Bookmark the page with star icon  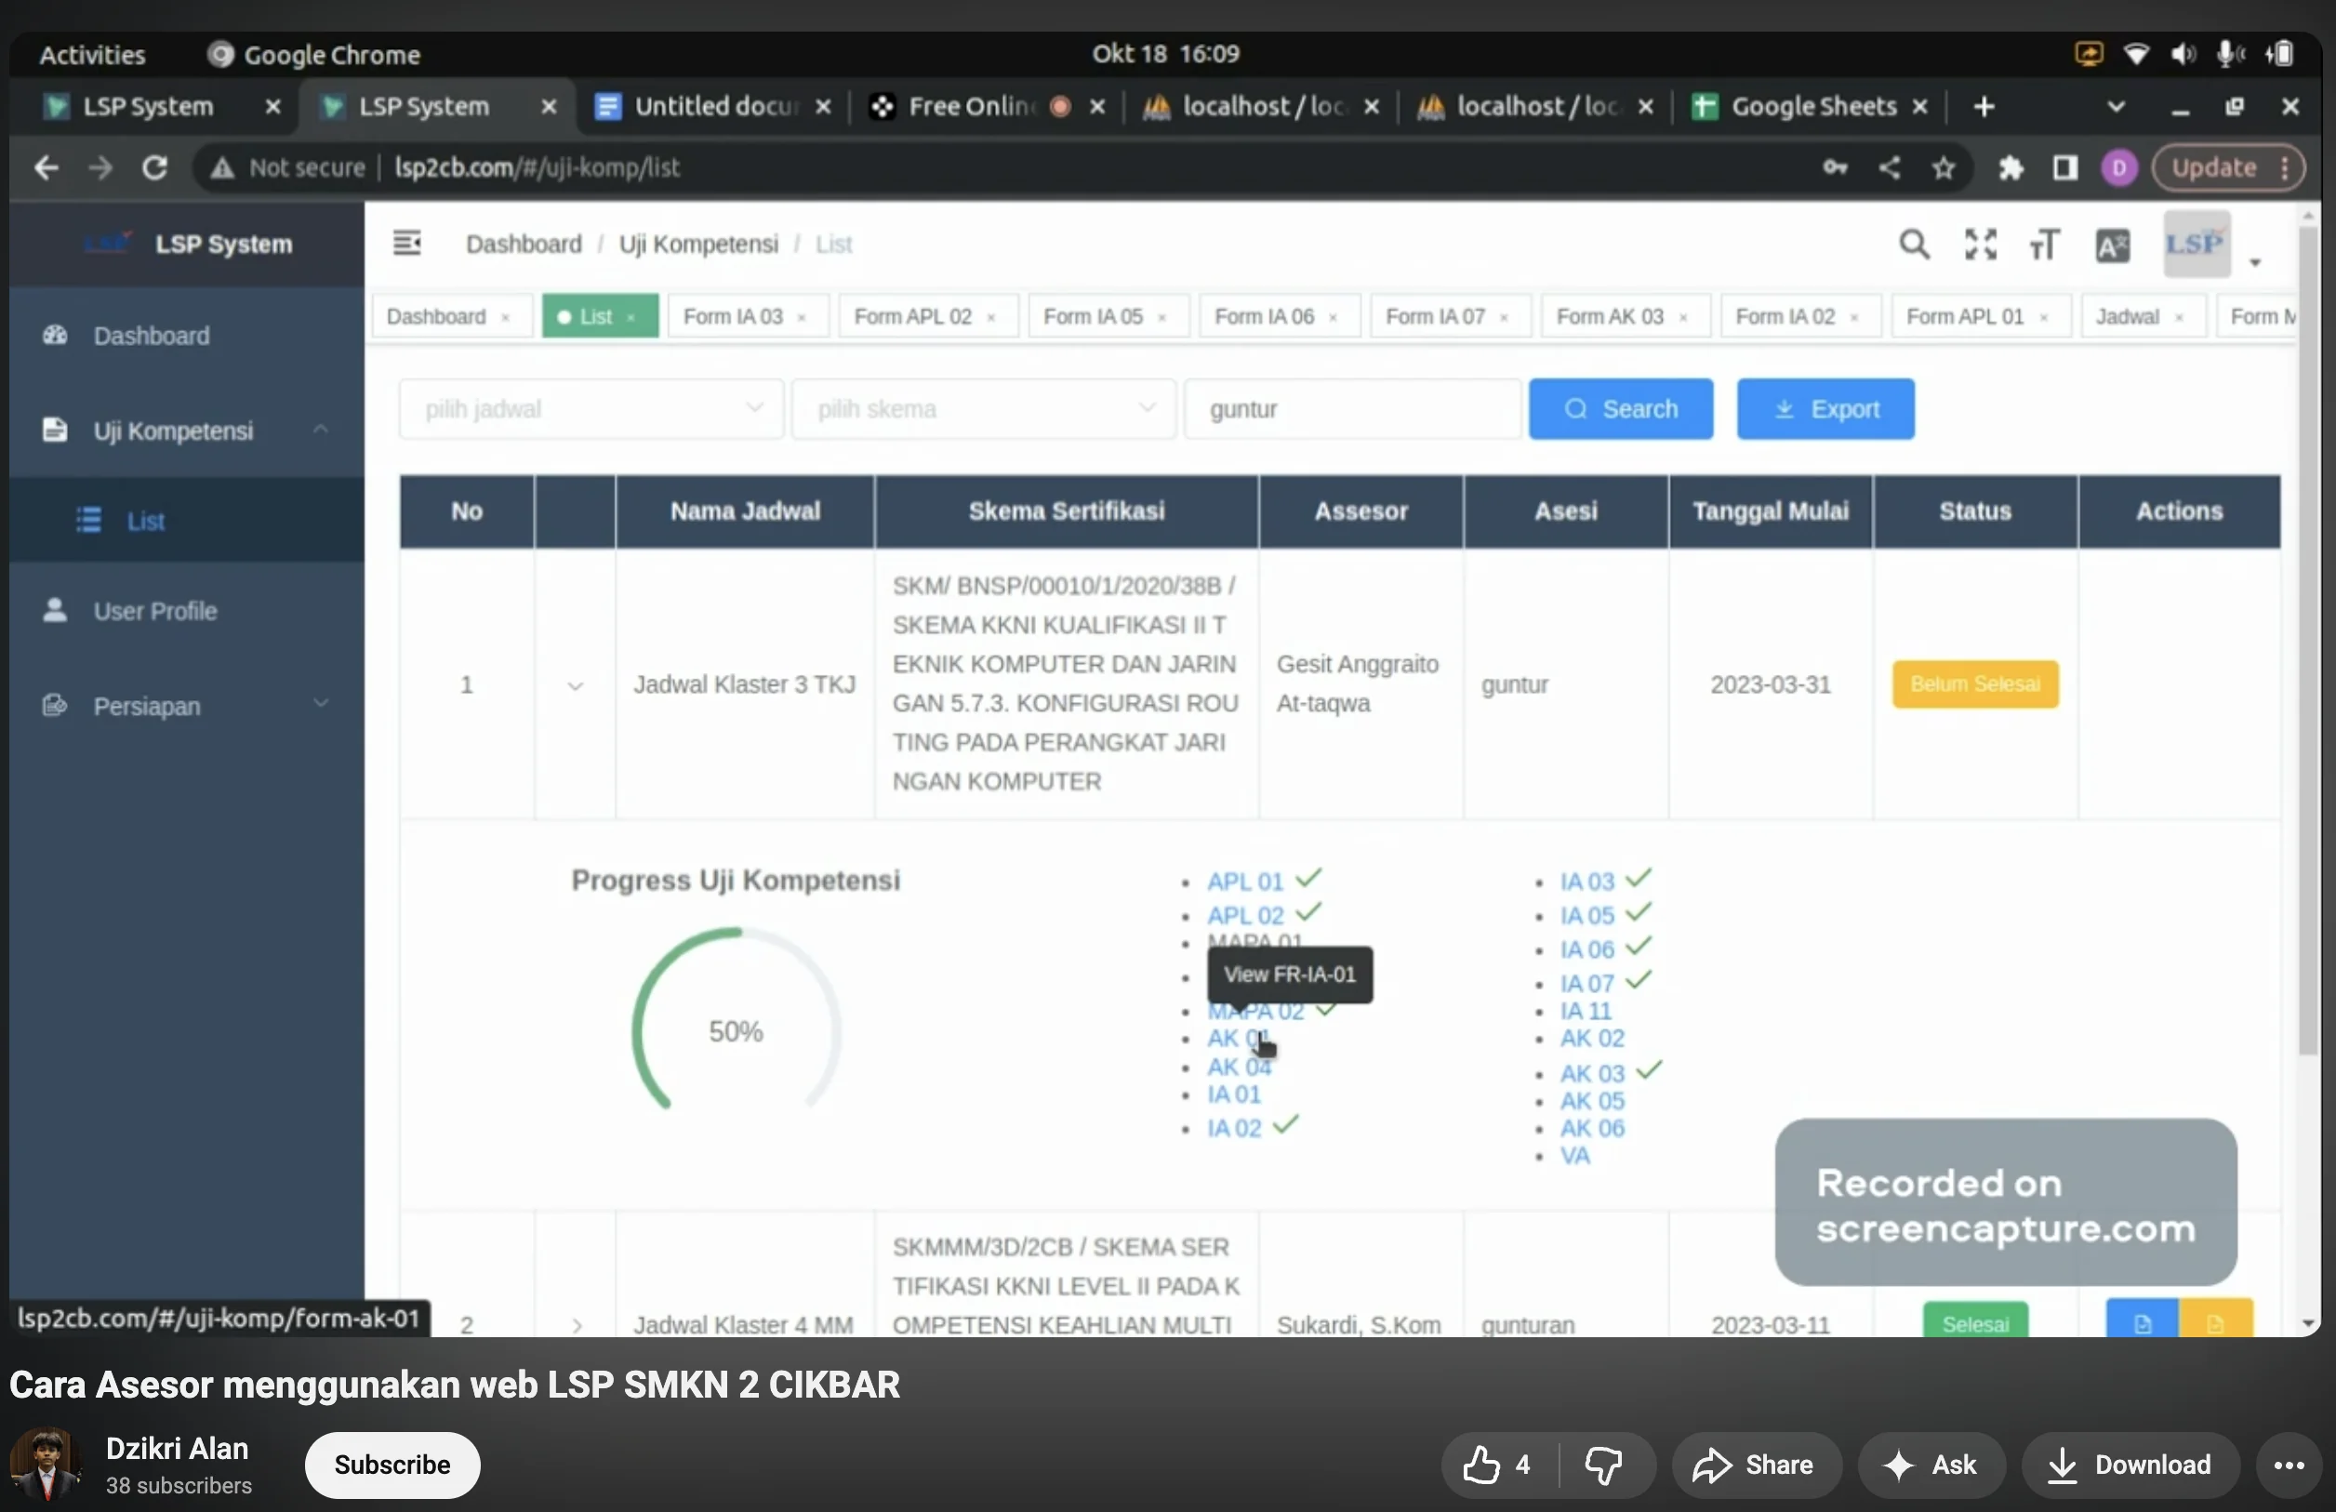point(1944,167)
